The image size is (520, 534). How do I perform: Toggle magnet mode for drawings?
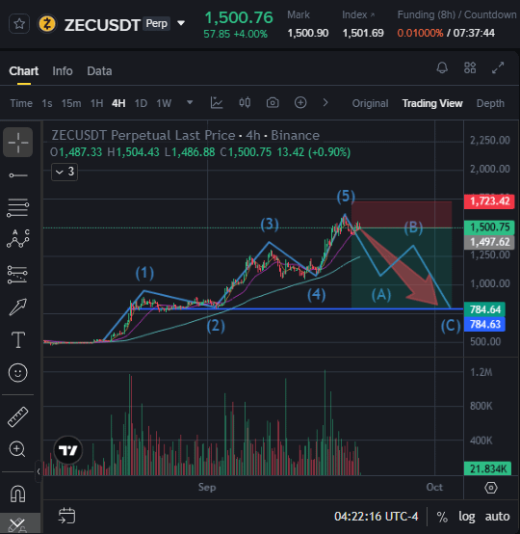pos(17,494)
